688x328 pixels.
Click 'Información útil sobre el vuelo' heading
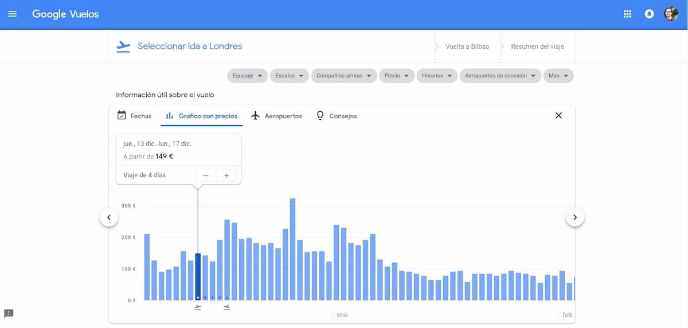165,95
